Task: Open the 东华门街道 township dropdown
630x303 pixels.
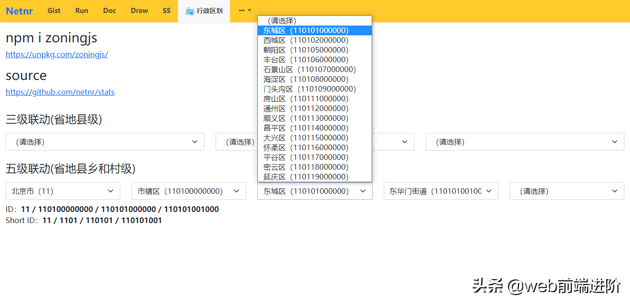Action: click(440, 191)
